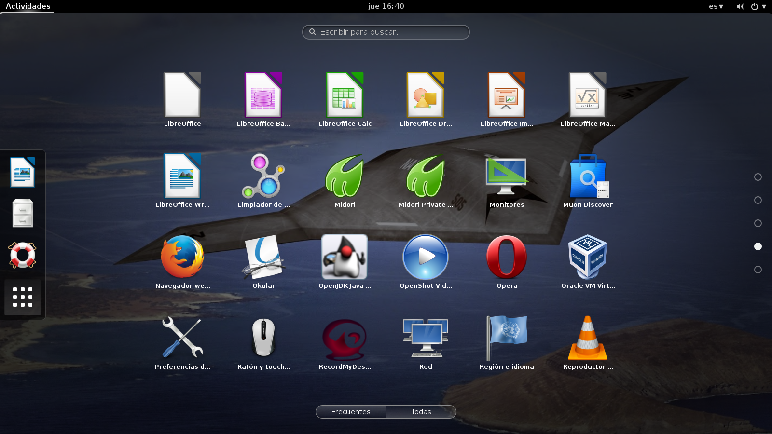The image size is (772, 434).
Task: Open the es keyboard layout dropdown
Action: [716, 6]
